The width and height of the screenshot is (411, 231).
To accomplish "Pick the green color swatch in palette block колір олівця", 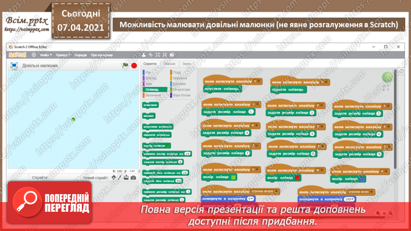I will 168,146.
